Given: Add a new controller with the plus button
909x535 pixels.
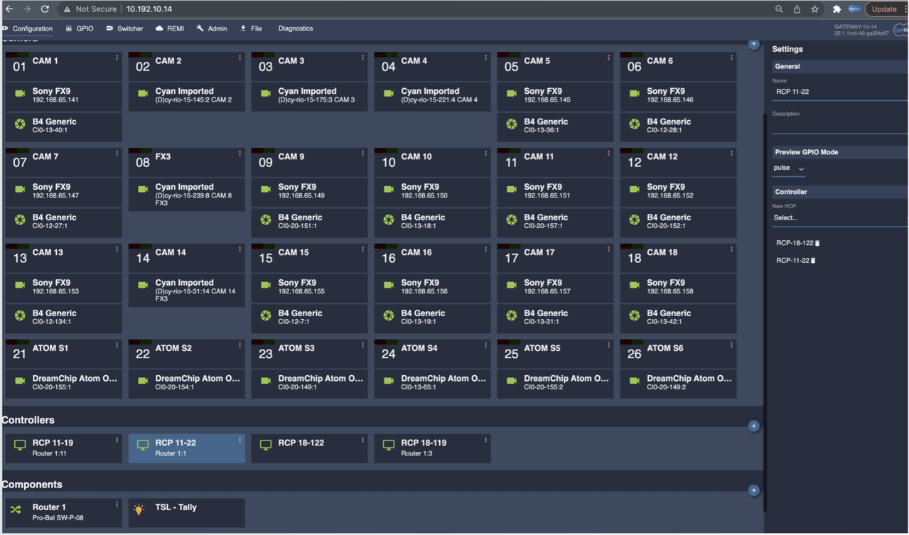Looking at the screenshot, I should (x=753, y=426).
